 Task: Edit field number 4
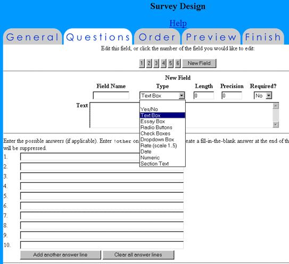[163, 63]
